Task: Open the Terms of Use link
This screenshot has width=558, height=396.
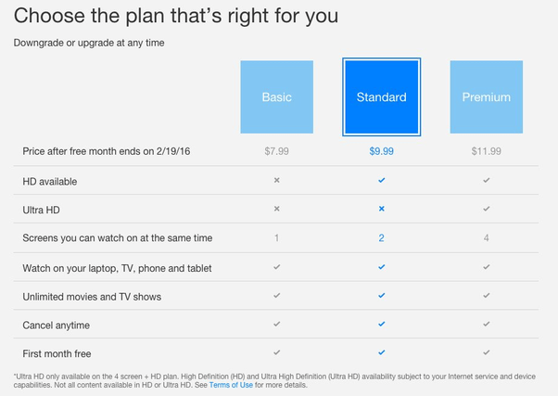Action: [231, 385]
